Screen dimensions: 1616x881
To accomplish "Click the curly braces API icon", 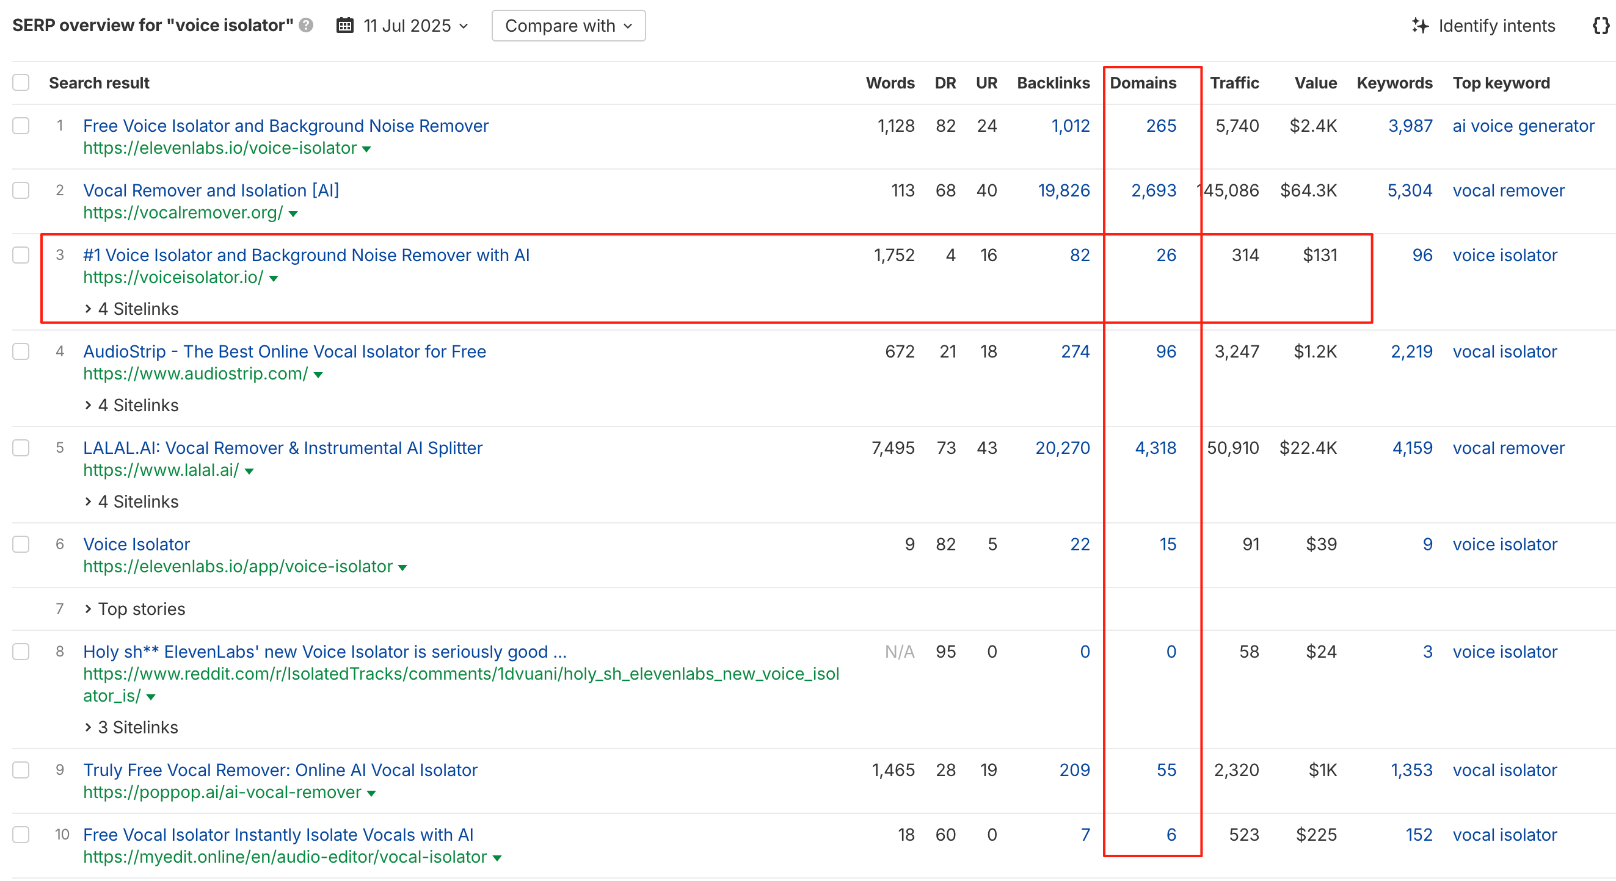I will pyautogui.click(x=1600, y=26).
